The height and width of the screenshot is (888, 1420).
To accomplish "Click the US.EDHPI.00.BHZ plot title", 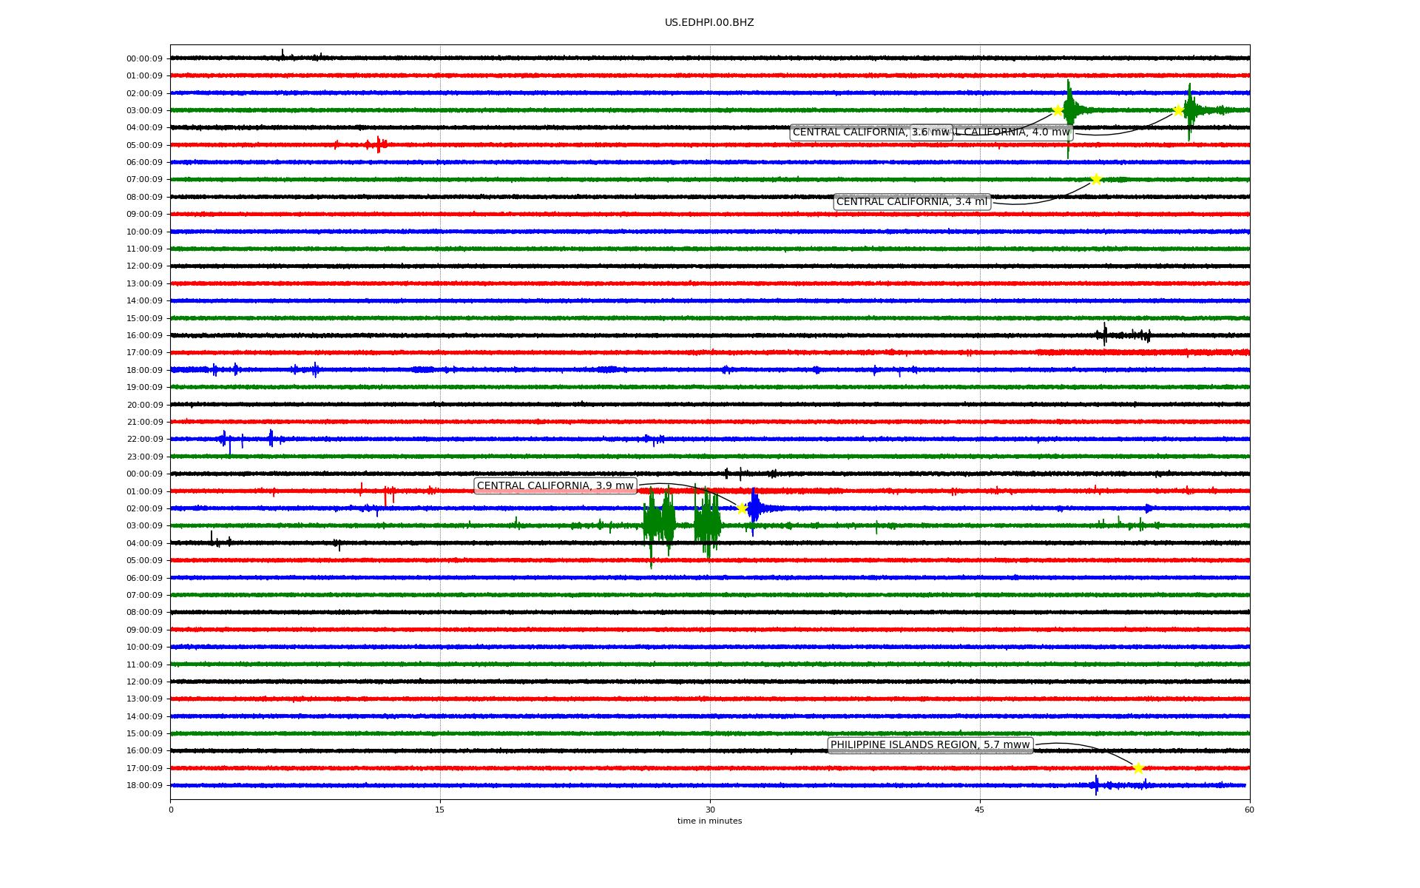I will (709, 23).
